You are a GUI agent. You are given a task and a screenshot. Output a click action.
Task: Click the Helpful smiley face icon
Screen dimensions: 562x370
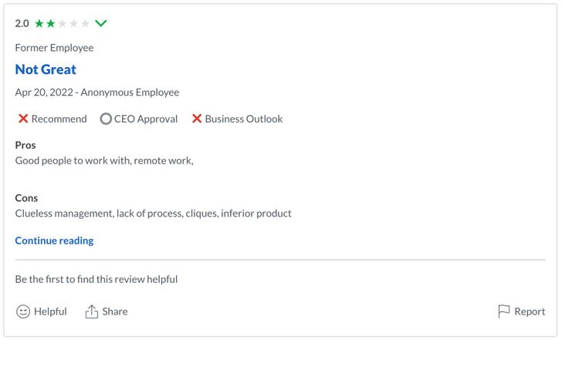[x=23, y=311]
